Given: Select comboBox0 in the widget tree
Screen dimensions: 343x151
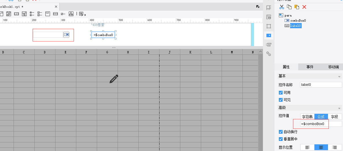Looking at the screenshot, I should [298, 20].
